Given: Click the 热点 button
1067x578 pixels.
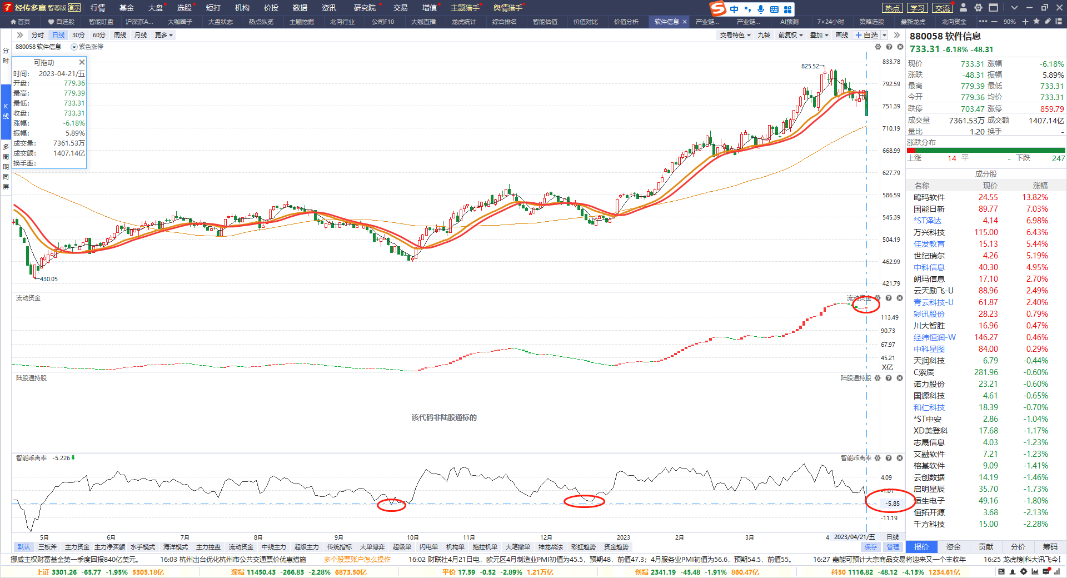Looking at the screenshot, I should (x=892, y=8).
